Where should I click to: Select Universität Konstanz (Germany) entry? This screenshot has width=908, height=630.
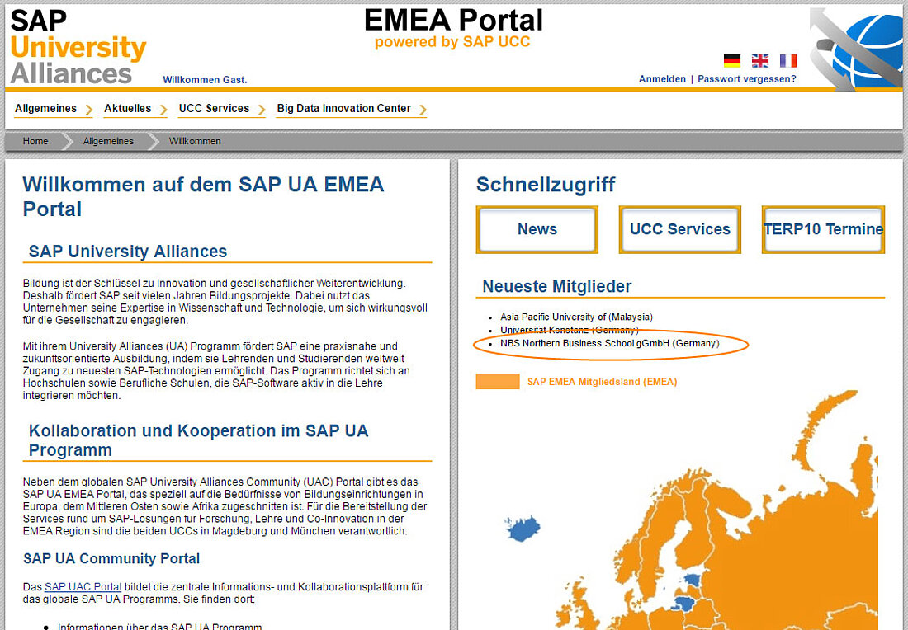[x=570, y=330]
